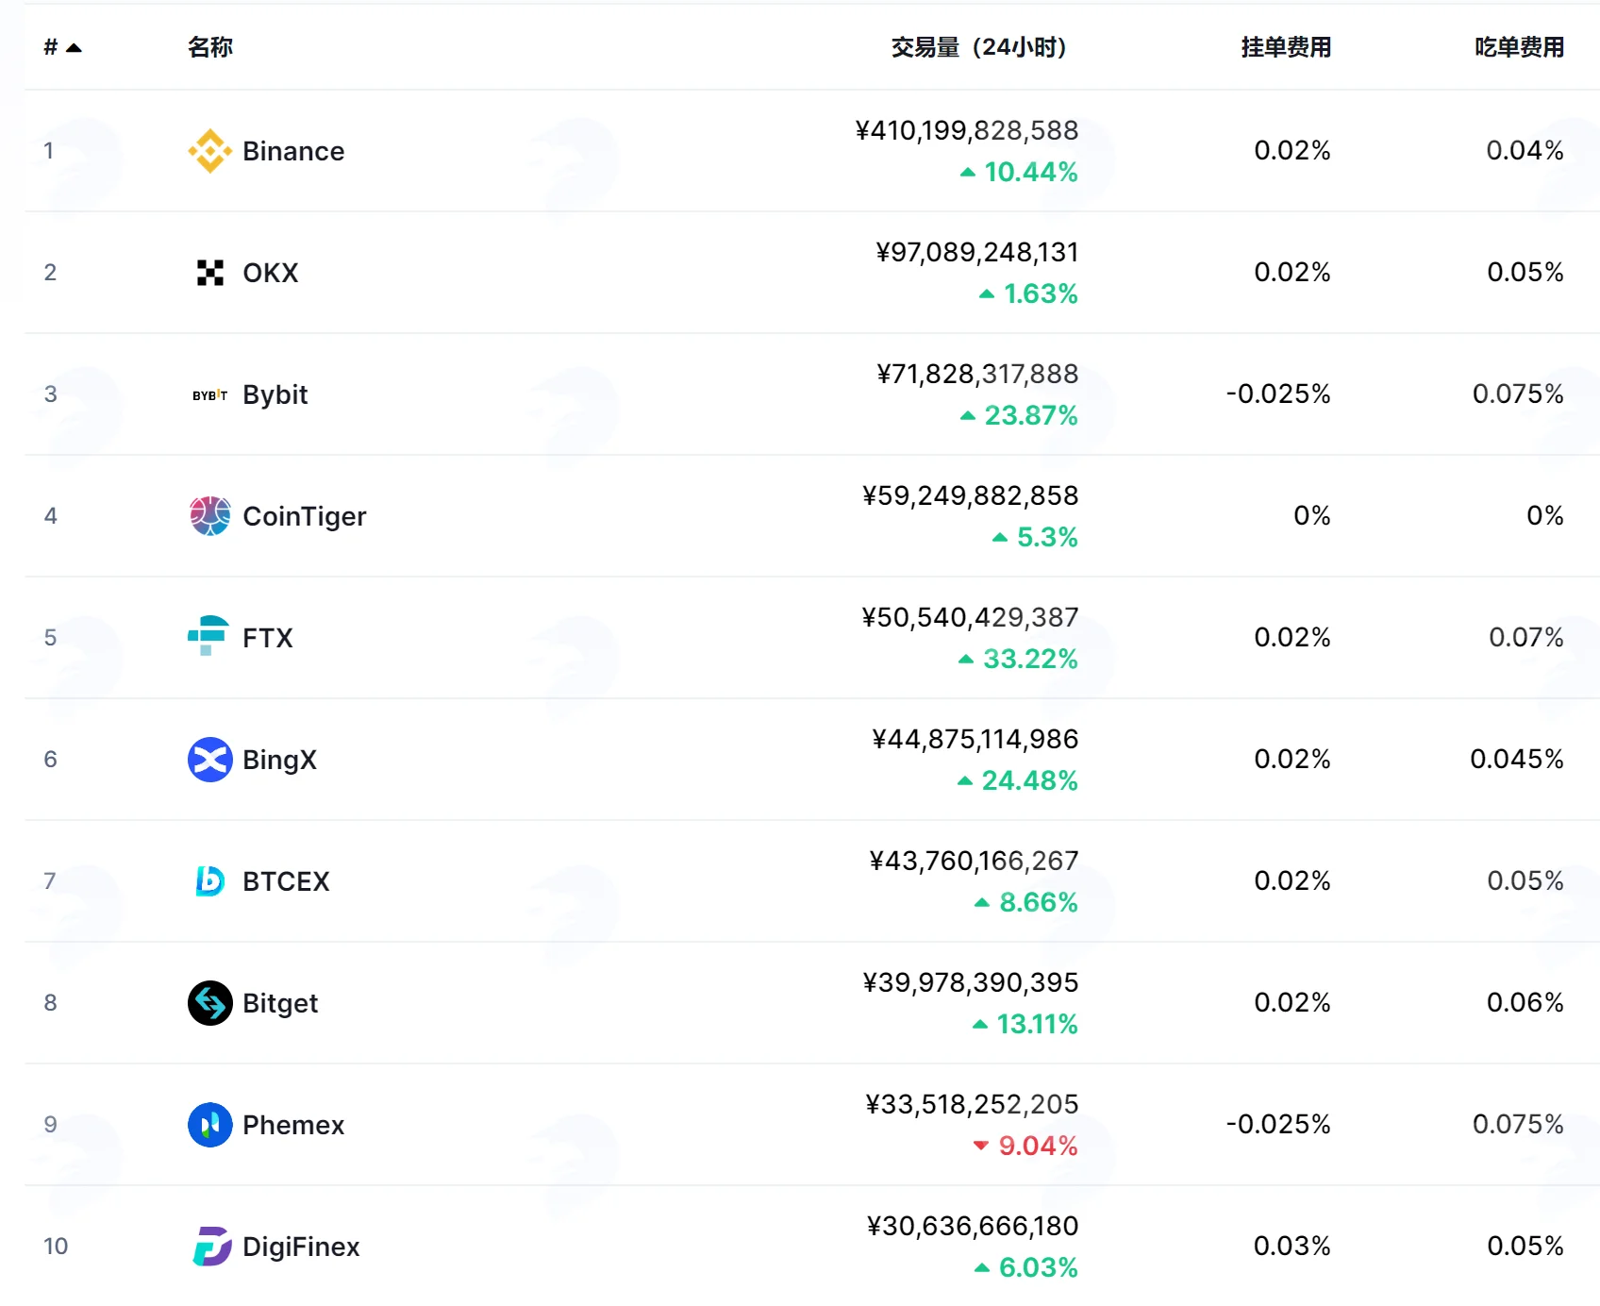Click the Bitget logo icon
Image resolution: width=1600 pixels, height=1306 pixels.
[209, 1003]
